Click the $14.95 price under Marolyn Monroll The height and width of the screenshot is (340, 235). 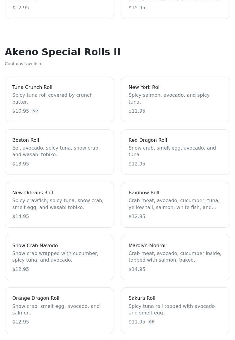pos(137,269)
